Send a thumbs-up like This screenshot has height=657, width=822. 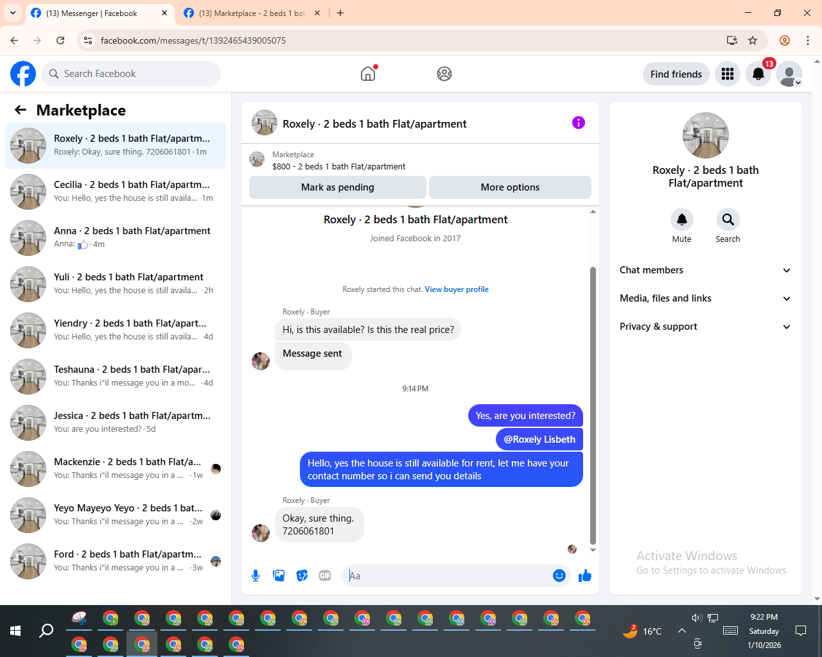pos(585,576)
